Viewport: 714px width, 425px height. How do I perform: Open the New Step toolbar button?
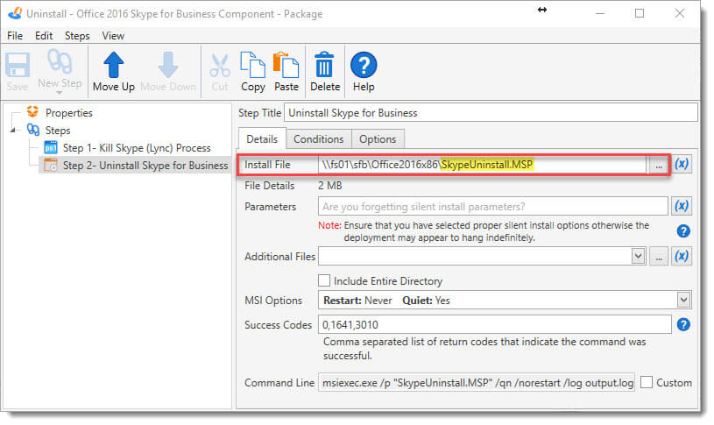pyautogui.click(x=60, y=71)
